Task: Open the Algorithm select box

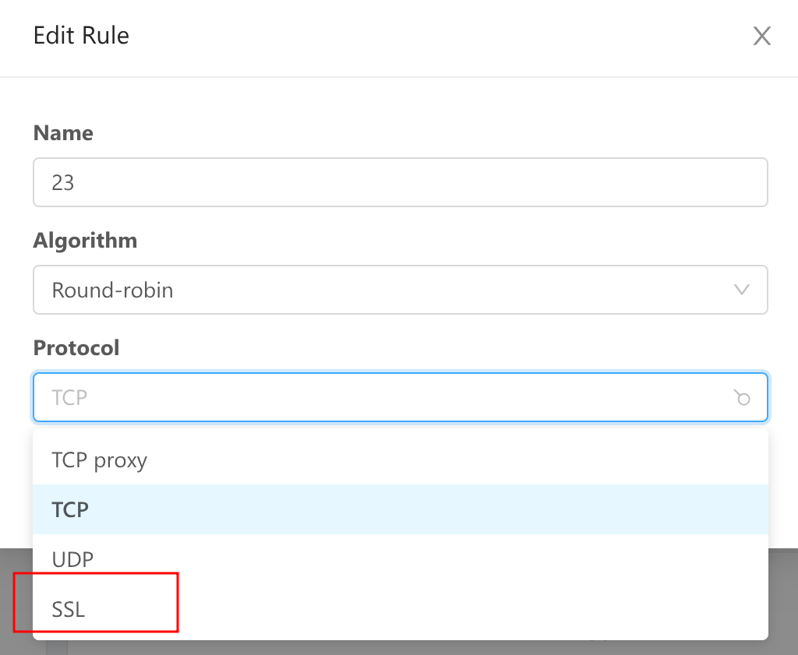Action: (400, 290)
